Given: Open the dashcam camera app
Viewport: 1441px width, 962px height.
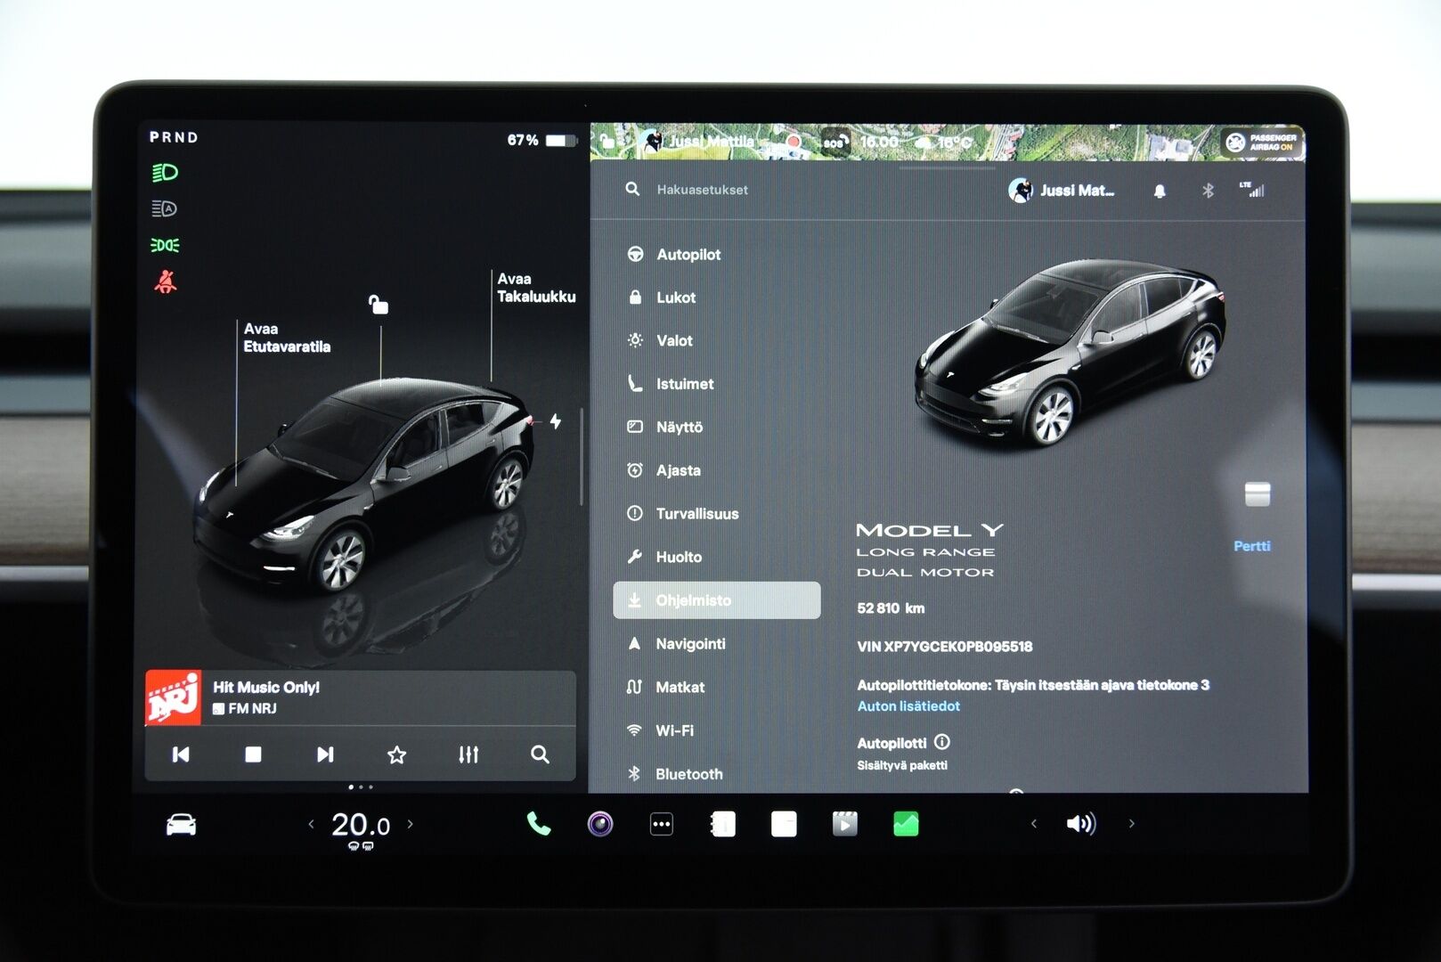Looking at the screenshot, I should (x=600, y=824).
